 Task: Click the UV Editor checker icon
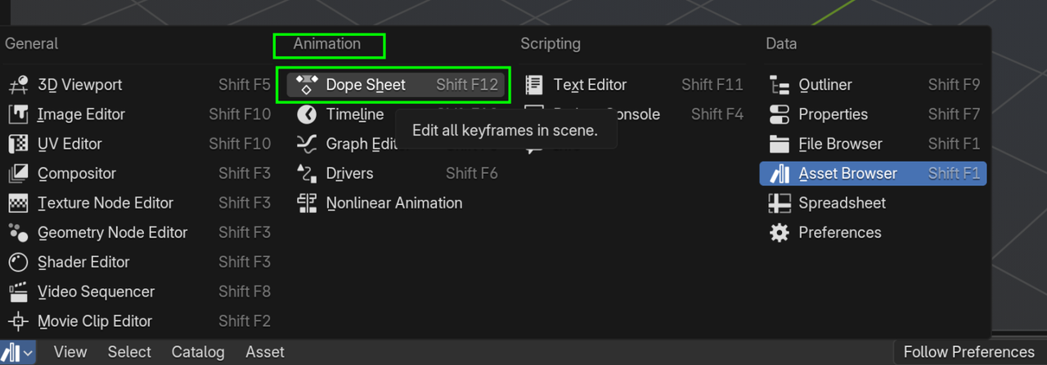point(18,144)
